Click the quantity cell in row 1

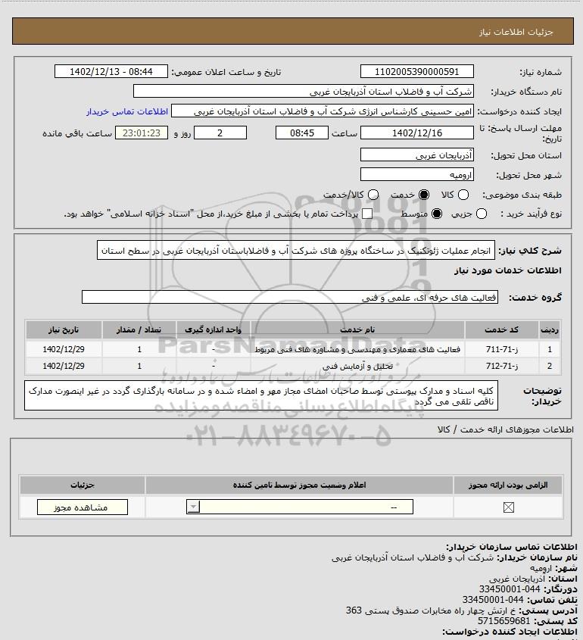tap(139, 349)
